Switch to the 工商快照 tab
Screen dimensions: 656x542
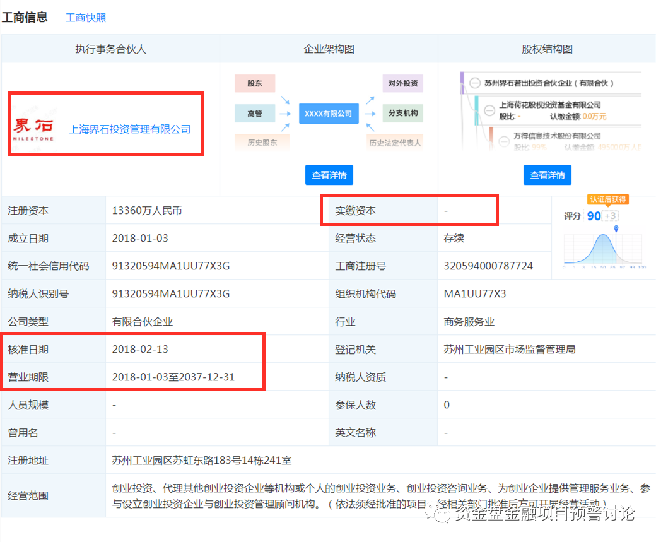(x=85, y=18)
